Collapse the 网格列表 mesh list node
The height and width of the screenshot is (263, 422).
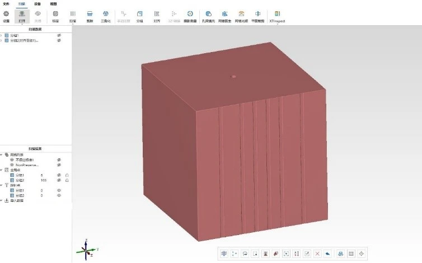click(1, 155)
